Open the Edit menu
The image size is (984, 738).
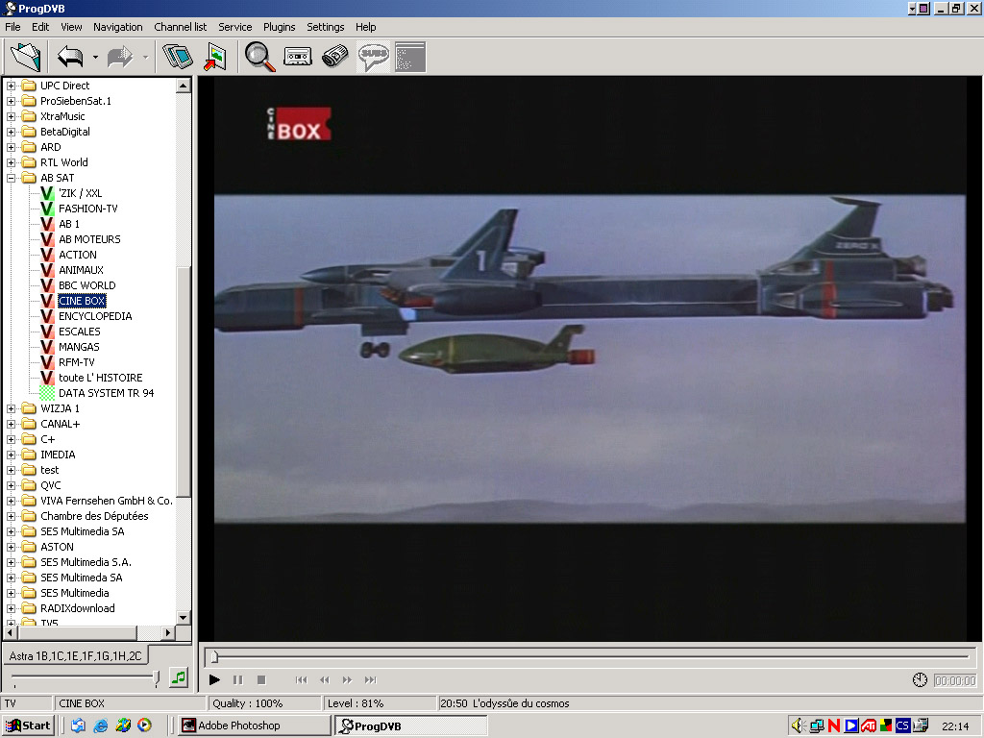coord(40,27)
